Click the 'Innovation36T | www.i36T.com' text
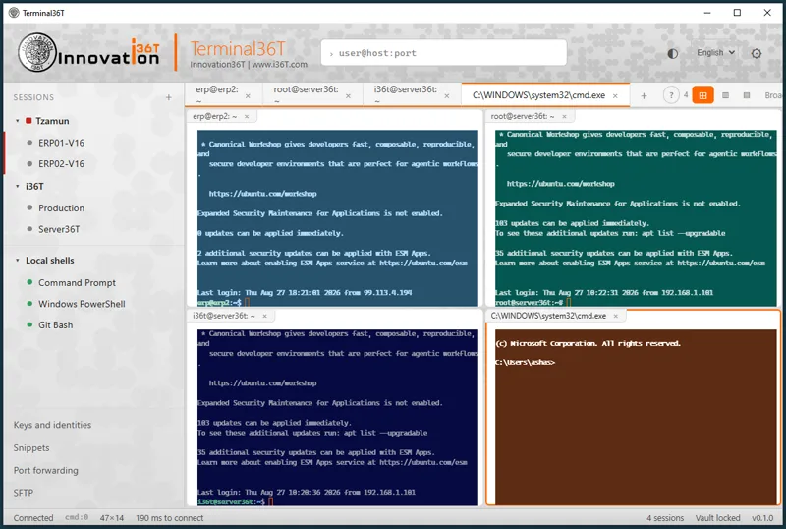Image resolution: width=786 pixels, height=529 pixels. pos(249,64)
